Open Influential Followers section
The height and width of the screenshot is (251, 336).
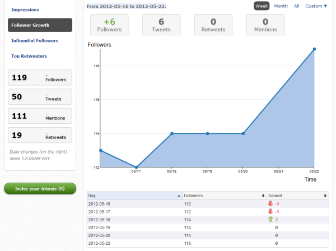35,40
